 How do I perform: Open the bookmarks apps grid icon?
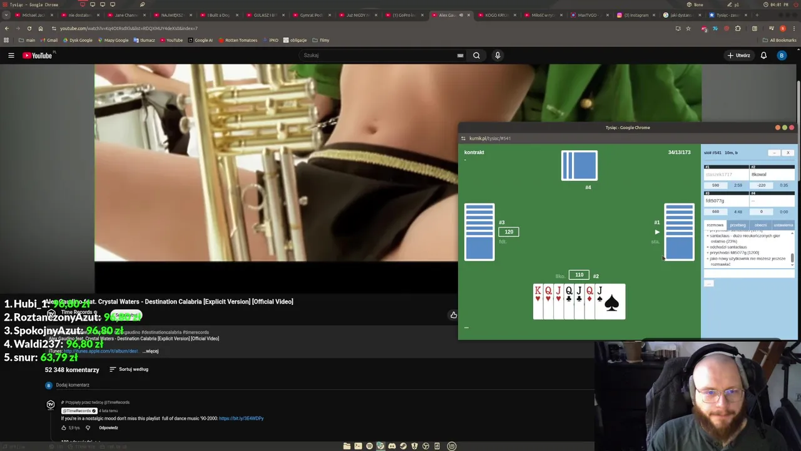pos(6,40)
